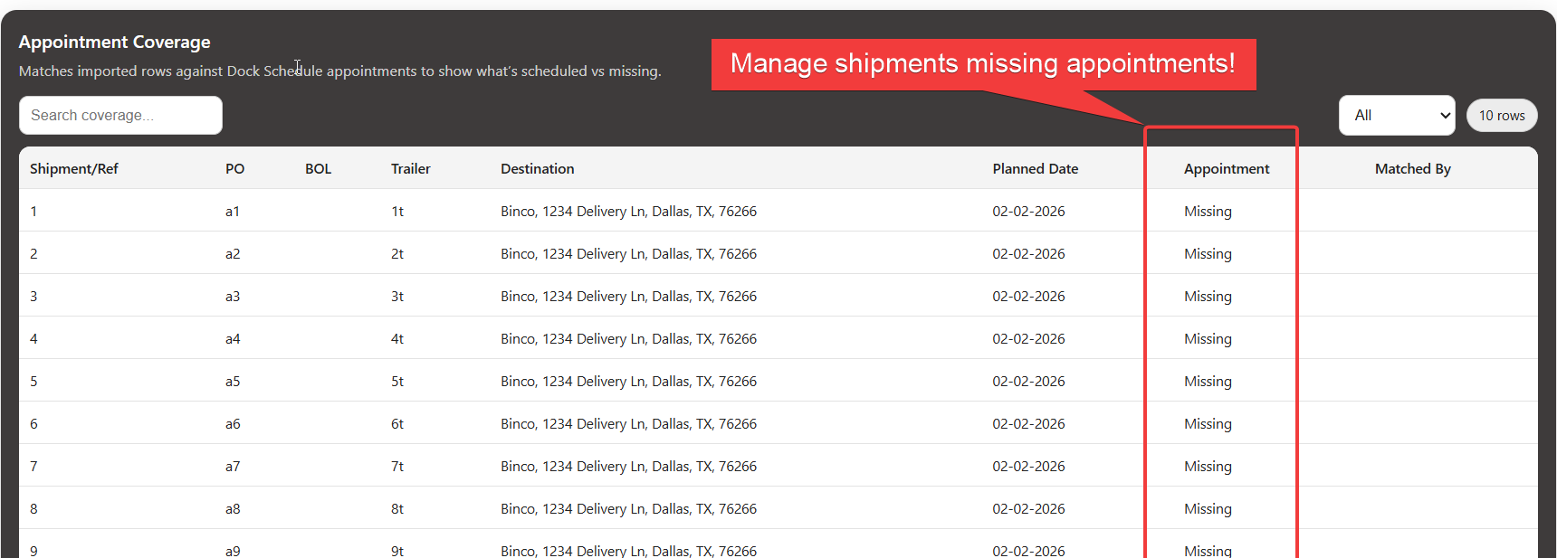Click the Matched By column header
The height and width of the screenshot is (558, 1557).
click(1412, 169)
